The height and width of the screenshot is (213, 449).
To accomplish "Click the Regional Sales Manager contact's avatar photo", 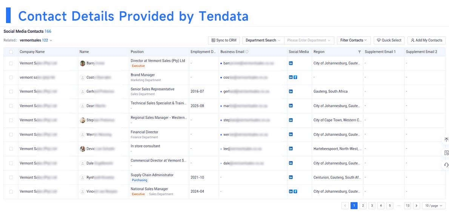I will tap(83, 120).
